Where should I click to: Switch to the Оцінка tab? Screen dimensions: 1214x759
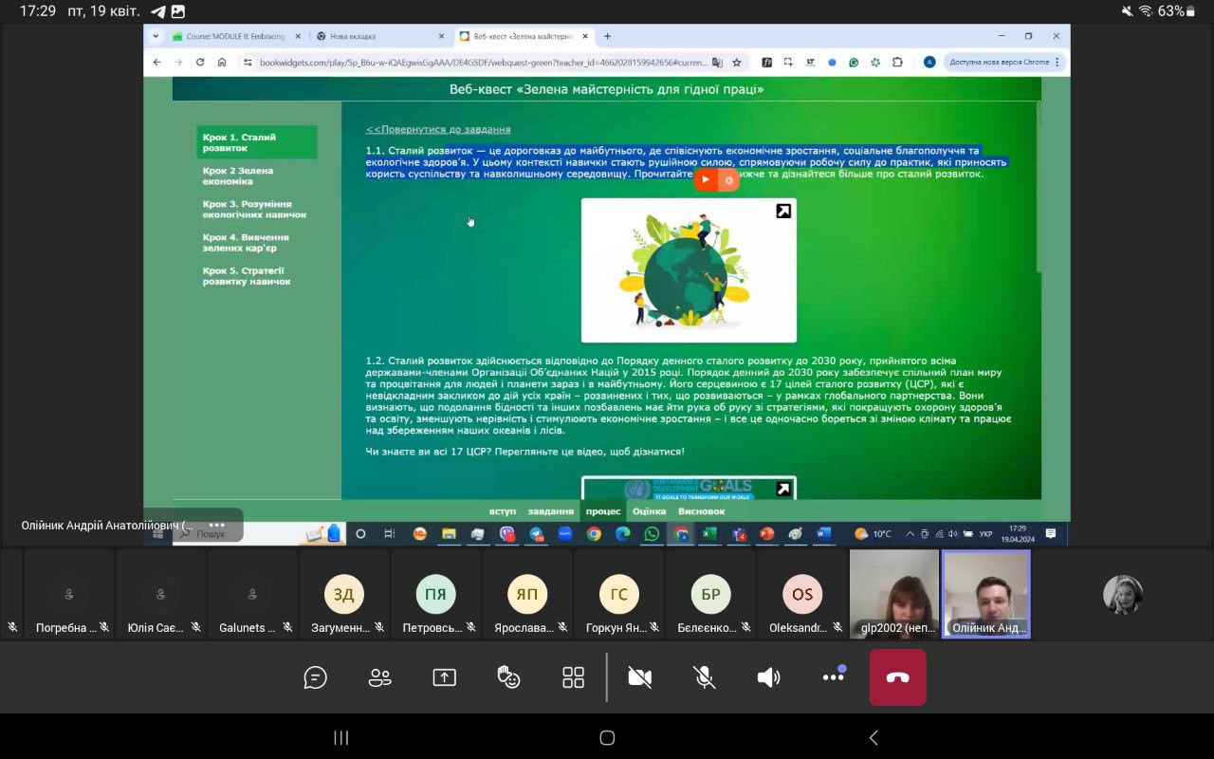pyautogui.click(x=649, y=511)
